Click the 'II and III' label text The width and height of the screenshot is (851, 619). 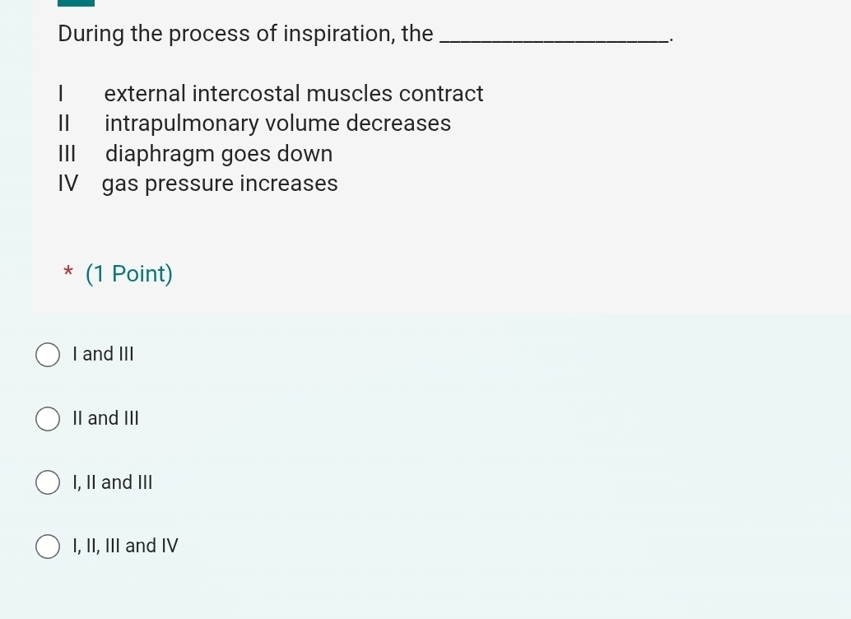(x=105, y=418)
